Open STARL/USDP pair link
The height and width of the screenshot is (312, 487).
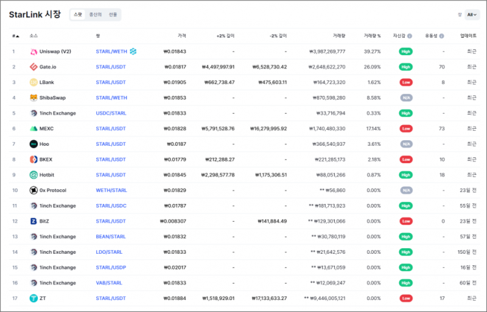point(111,267)
